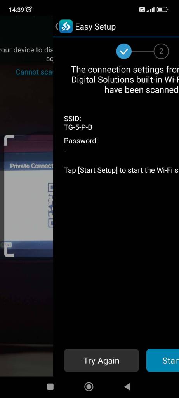Tap the cellular signal strength icon
The height and width of the screenshot is (398, 179).
click(x=151, y=10)
